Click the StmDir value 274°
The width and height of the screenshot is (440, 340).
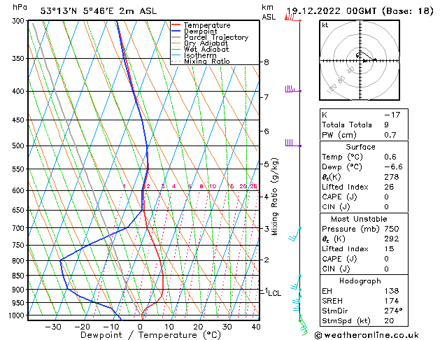coord(393,311)
